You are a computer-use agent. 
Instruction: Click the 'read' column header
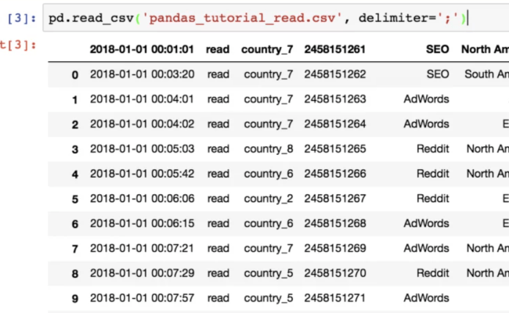click(218, 49)
